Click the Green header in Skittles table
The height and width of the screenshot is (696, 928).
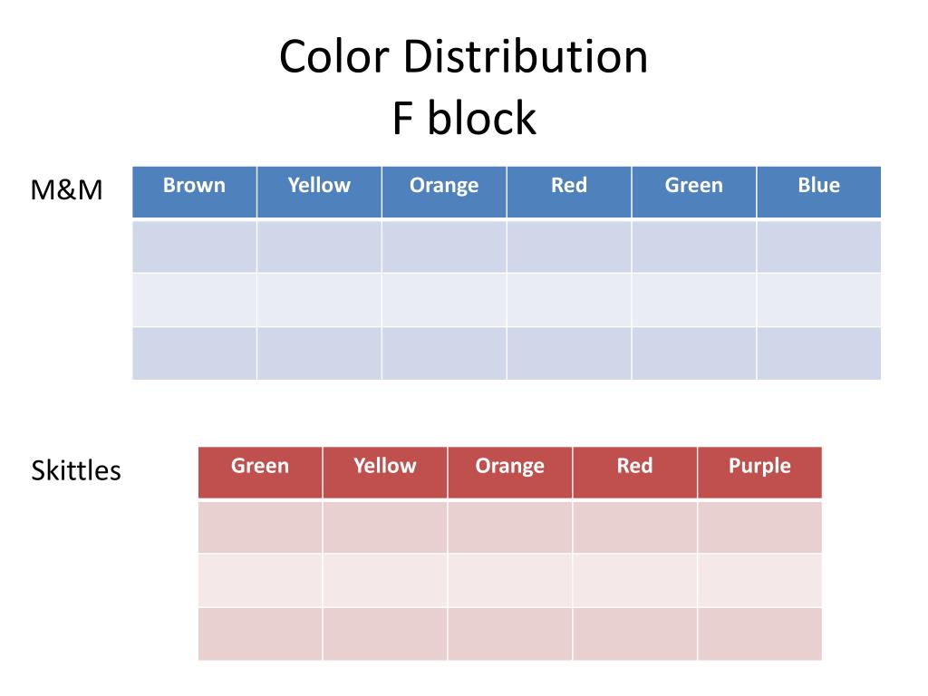[260, 466]
